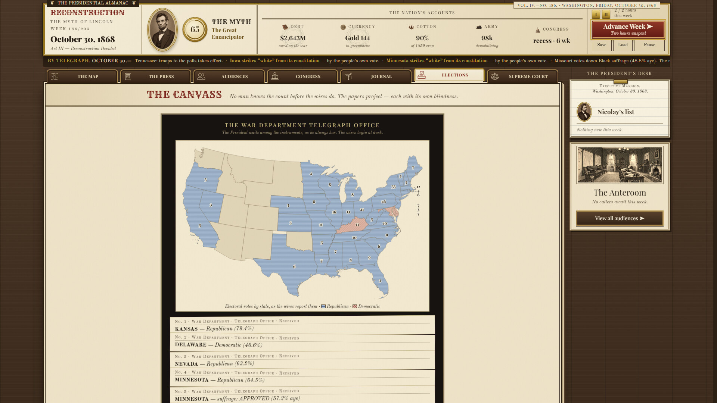Advance the week
The height and width of the screenshot is (403, 717).
(628, 29)
